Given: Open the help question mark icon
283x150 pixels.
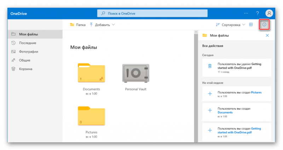Looking at the screenshot, I should (x=258, y=13).
